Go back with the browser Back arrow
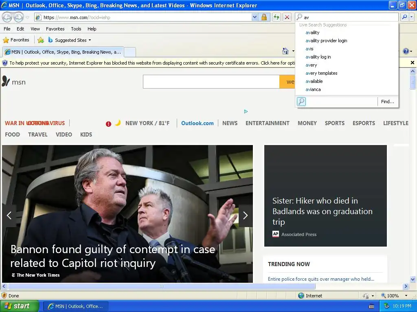The width and height of the screenshot is (417, 312). tap(7, 17)
